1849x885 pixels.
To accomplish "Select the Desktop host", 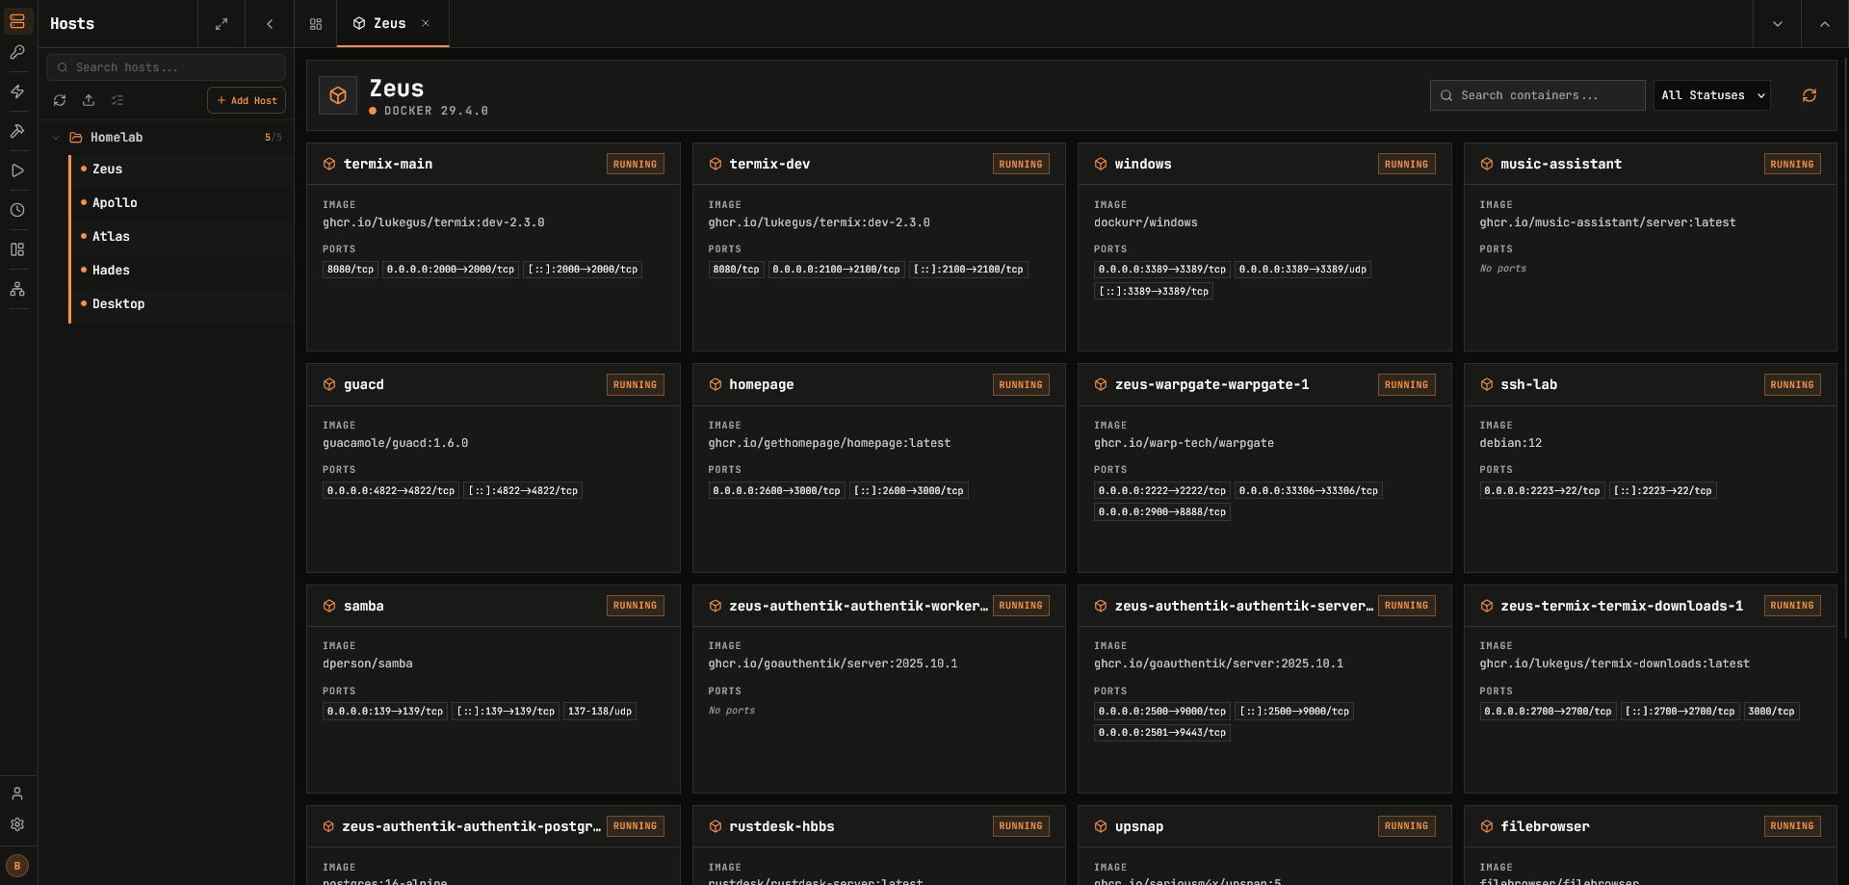I will (x=183, y=303).
